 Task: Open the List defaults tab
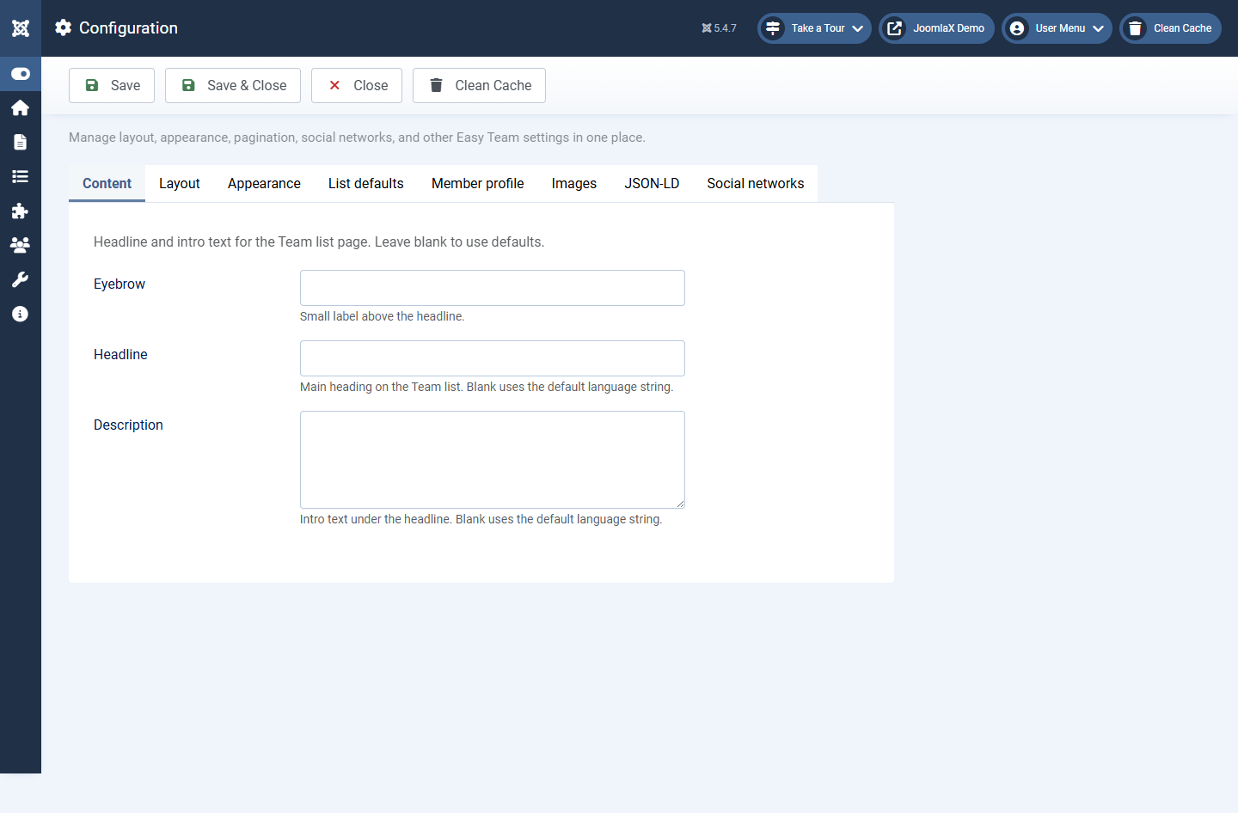pos(366,183)
